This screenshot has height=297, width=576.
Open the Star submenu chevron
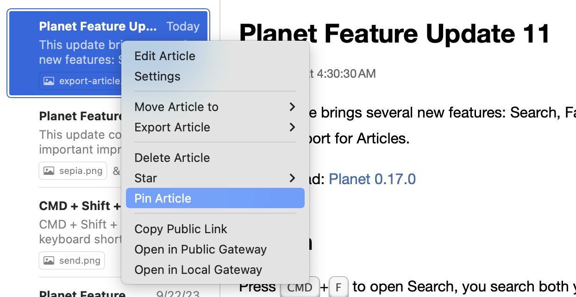(x=292, y=178)
